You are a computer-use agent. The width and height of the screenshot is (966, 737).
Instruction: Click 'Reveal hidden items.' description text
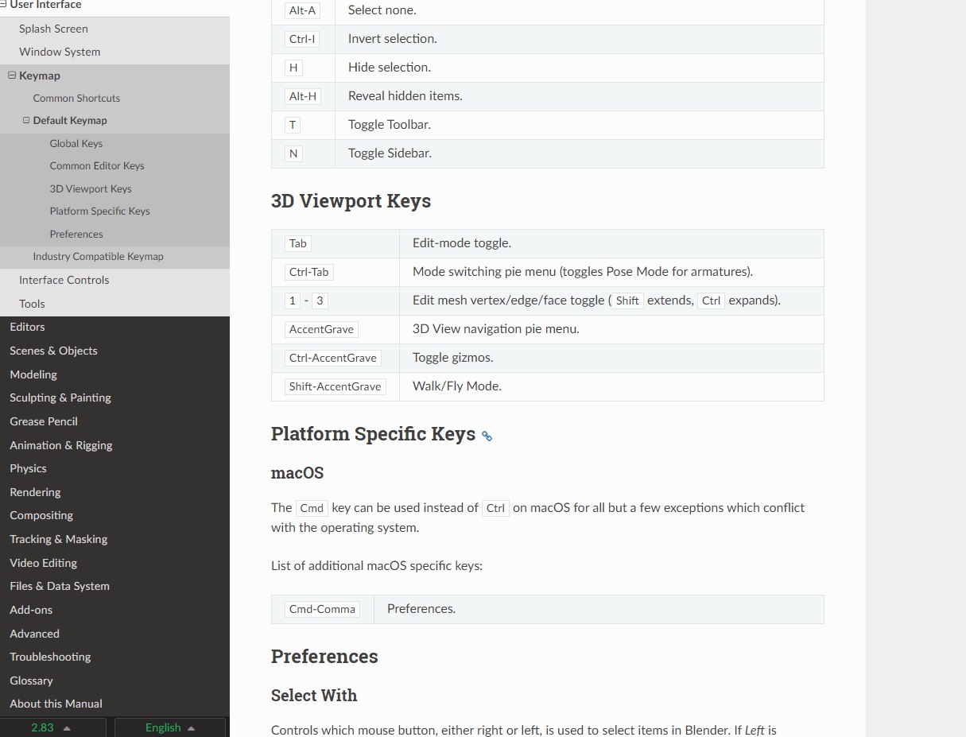405,96
